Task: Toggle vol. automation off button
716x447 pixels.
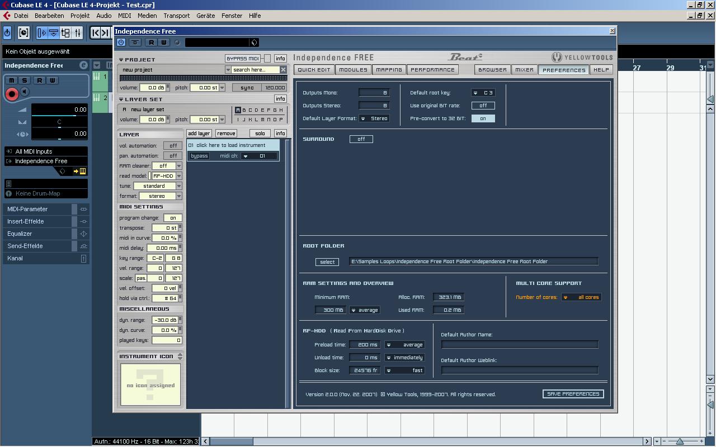Action: 173,146
